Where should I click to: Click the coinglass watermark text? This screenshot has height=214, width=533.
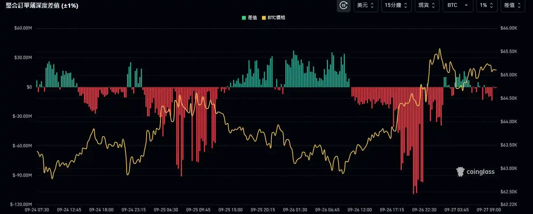[x=480, y=172]
